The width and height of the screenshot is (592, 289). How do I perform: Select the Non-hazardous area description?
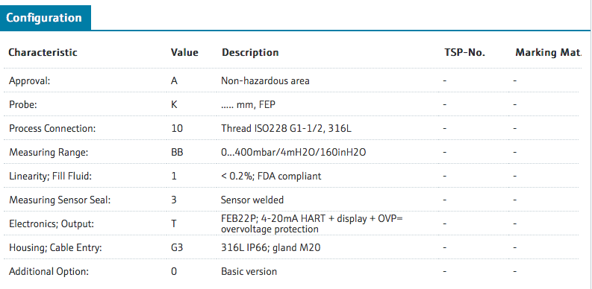click(x=265, y=81)
